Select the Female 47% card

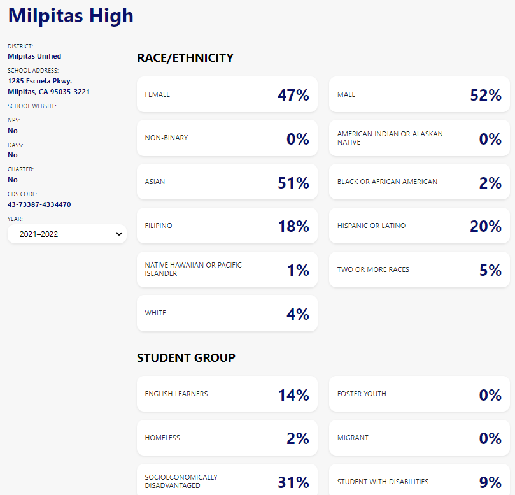point(227,95)
